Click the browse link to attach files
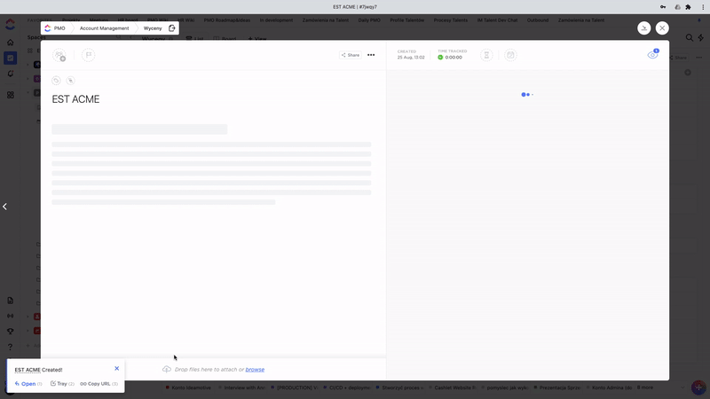The width and height of the screenshot is (710, 399). 255,370
